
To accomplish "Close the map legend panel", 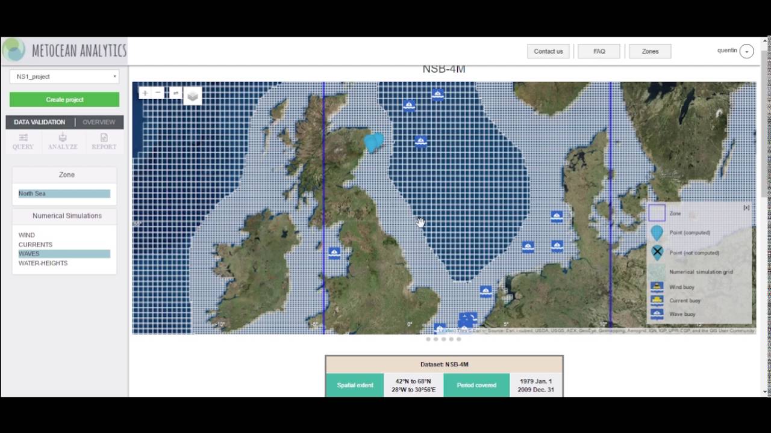I will pyautogui.click(x=746, y=207).
